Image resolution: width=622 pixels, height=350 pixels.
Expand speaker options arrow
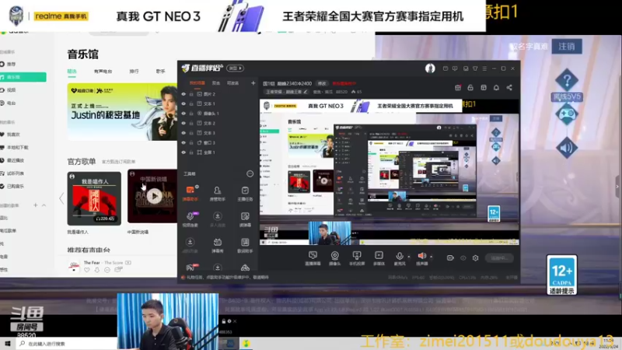click(432, 257)
